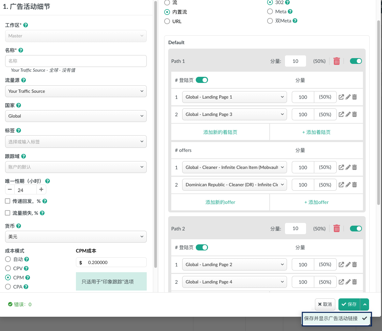Toggle 登陆页 switch in Path 1
This screenshot has height=331, width=382.
coord(202,80)
